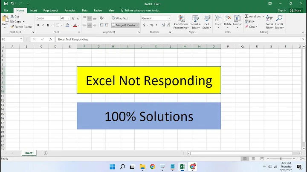Expand the formula bar chevron

[x=303, y=39]
